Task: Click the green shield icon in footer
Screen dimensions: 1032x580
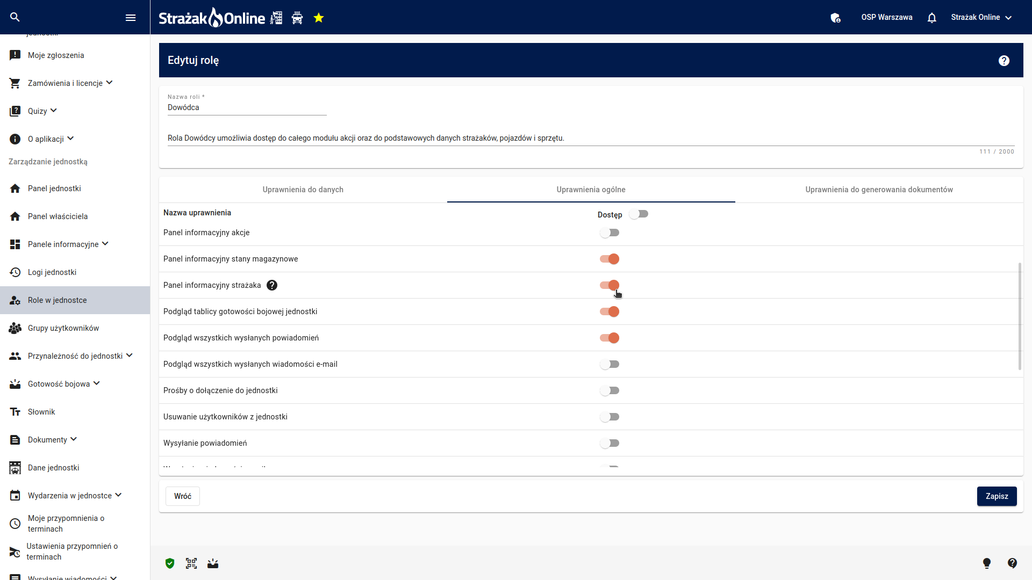Action: (170, 563)
